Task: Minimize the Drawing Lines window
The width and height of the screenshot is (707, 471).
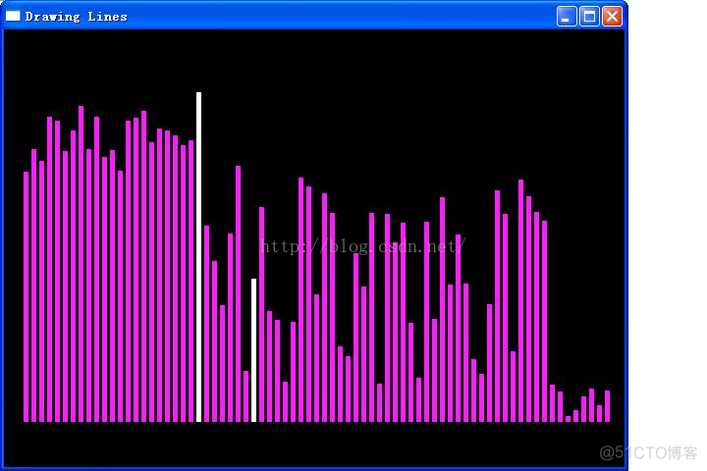Action: 567,17
